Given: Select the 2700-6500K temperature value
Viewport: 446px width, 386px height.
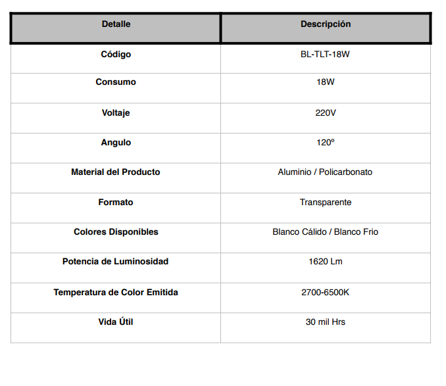Looking at the screenshot, I should point(325,292).
